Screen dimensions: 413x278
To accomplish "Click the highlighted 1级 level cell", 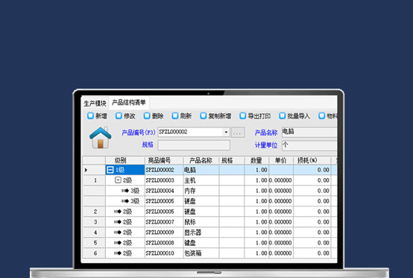I will 125,170.
